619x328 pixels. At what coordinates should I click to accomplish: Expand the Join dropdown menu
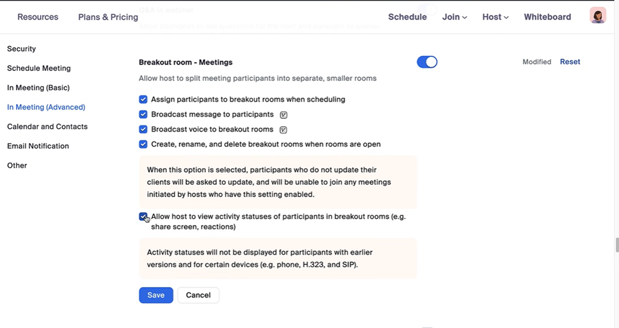pyautogui.click(x=454, y=17)
